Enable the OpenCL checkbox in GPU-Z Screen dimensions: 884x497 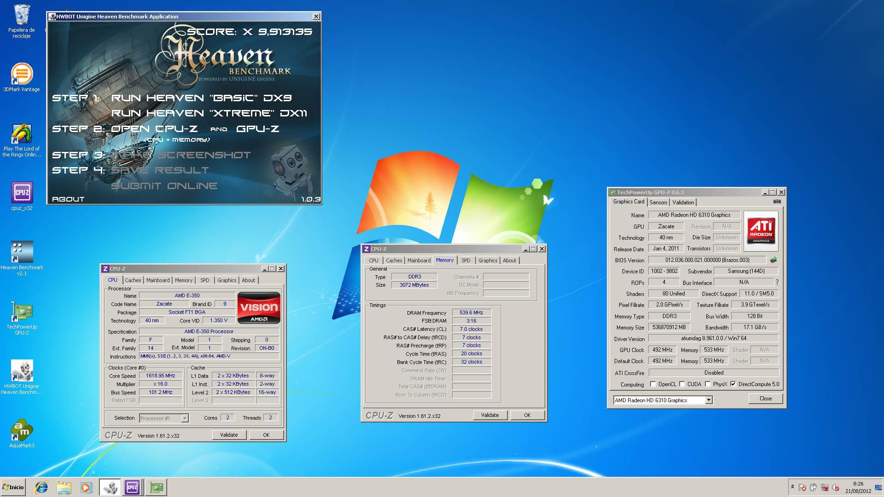click(653, 384)
